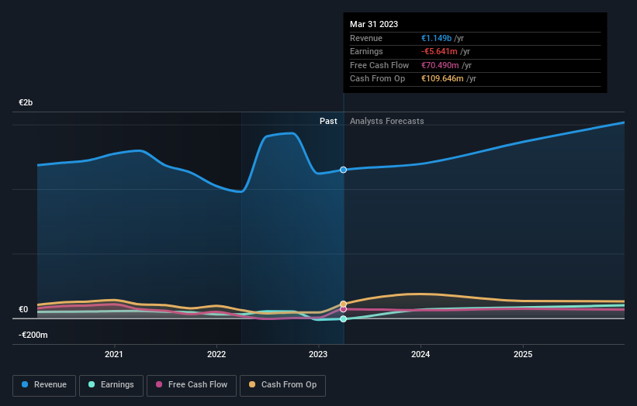Click the €70.490m free cash flow value
This screenshot has height=406, width=637.
[x=440, y=65]
